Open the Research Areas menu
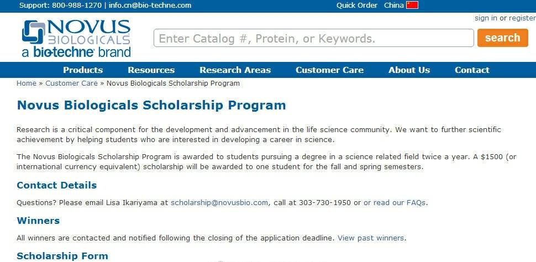Screen dimensions: 536x262 point(235,70)
